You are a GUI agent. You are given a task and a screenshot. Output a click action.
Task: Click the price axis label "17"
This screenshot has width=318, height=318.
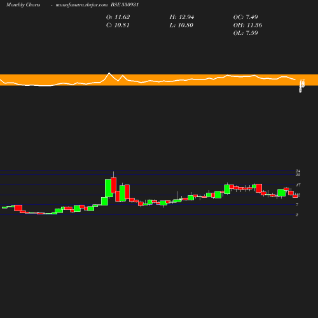298,185
